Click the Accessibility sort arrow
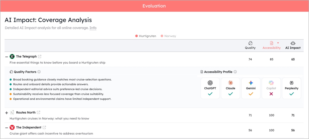This screenshot has height=139, width=309. pos(278,43)
